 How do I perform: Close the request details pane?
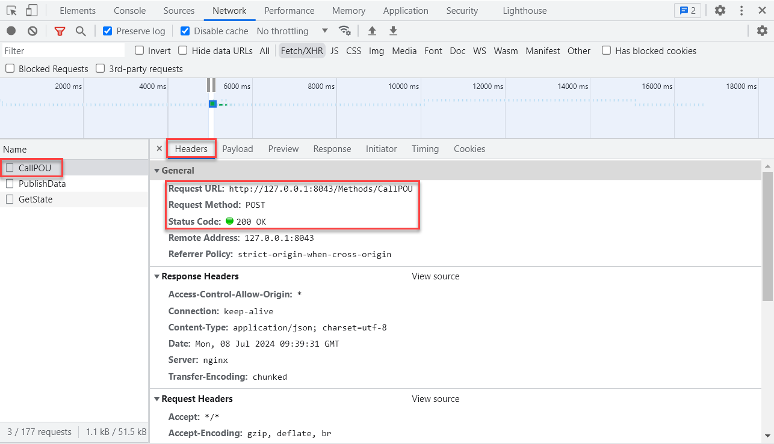coord(159,148)
